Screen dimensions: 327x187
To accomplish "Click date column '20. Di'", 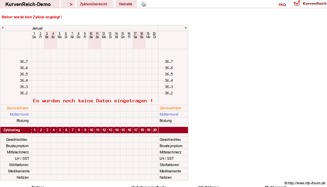I will (155, 35).
